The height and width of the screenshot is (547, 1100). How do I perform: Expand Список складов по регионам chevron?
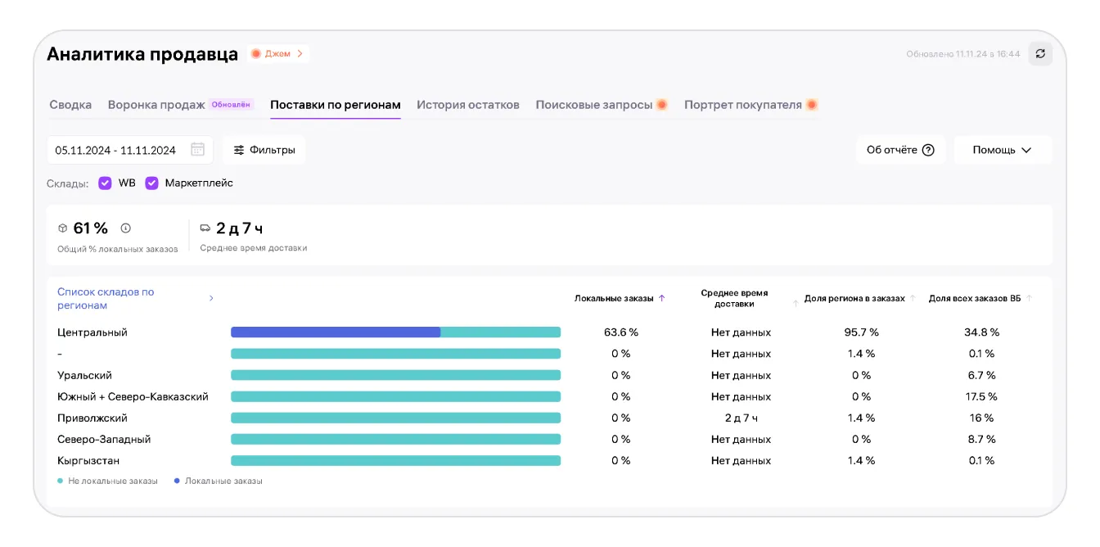(x=211, y=299)
